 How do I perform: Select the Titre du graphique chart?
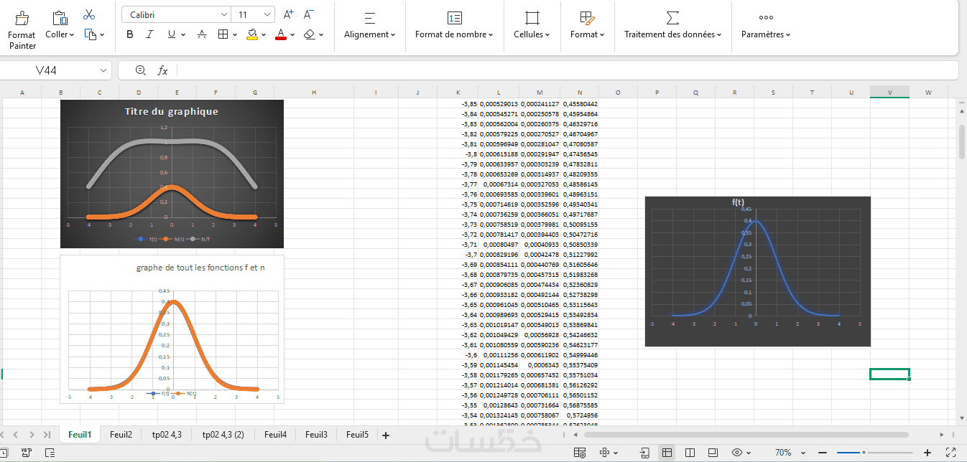tap(172, 174)
